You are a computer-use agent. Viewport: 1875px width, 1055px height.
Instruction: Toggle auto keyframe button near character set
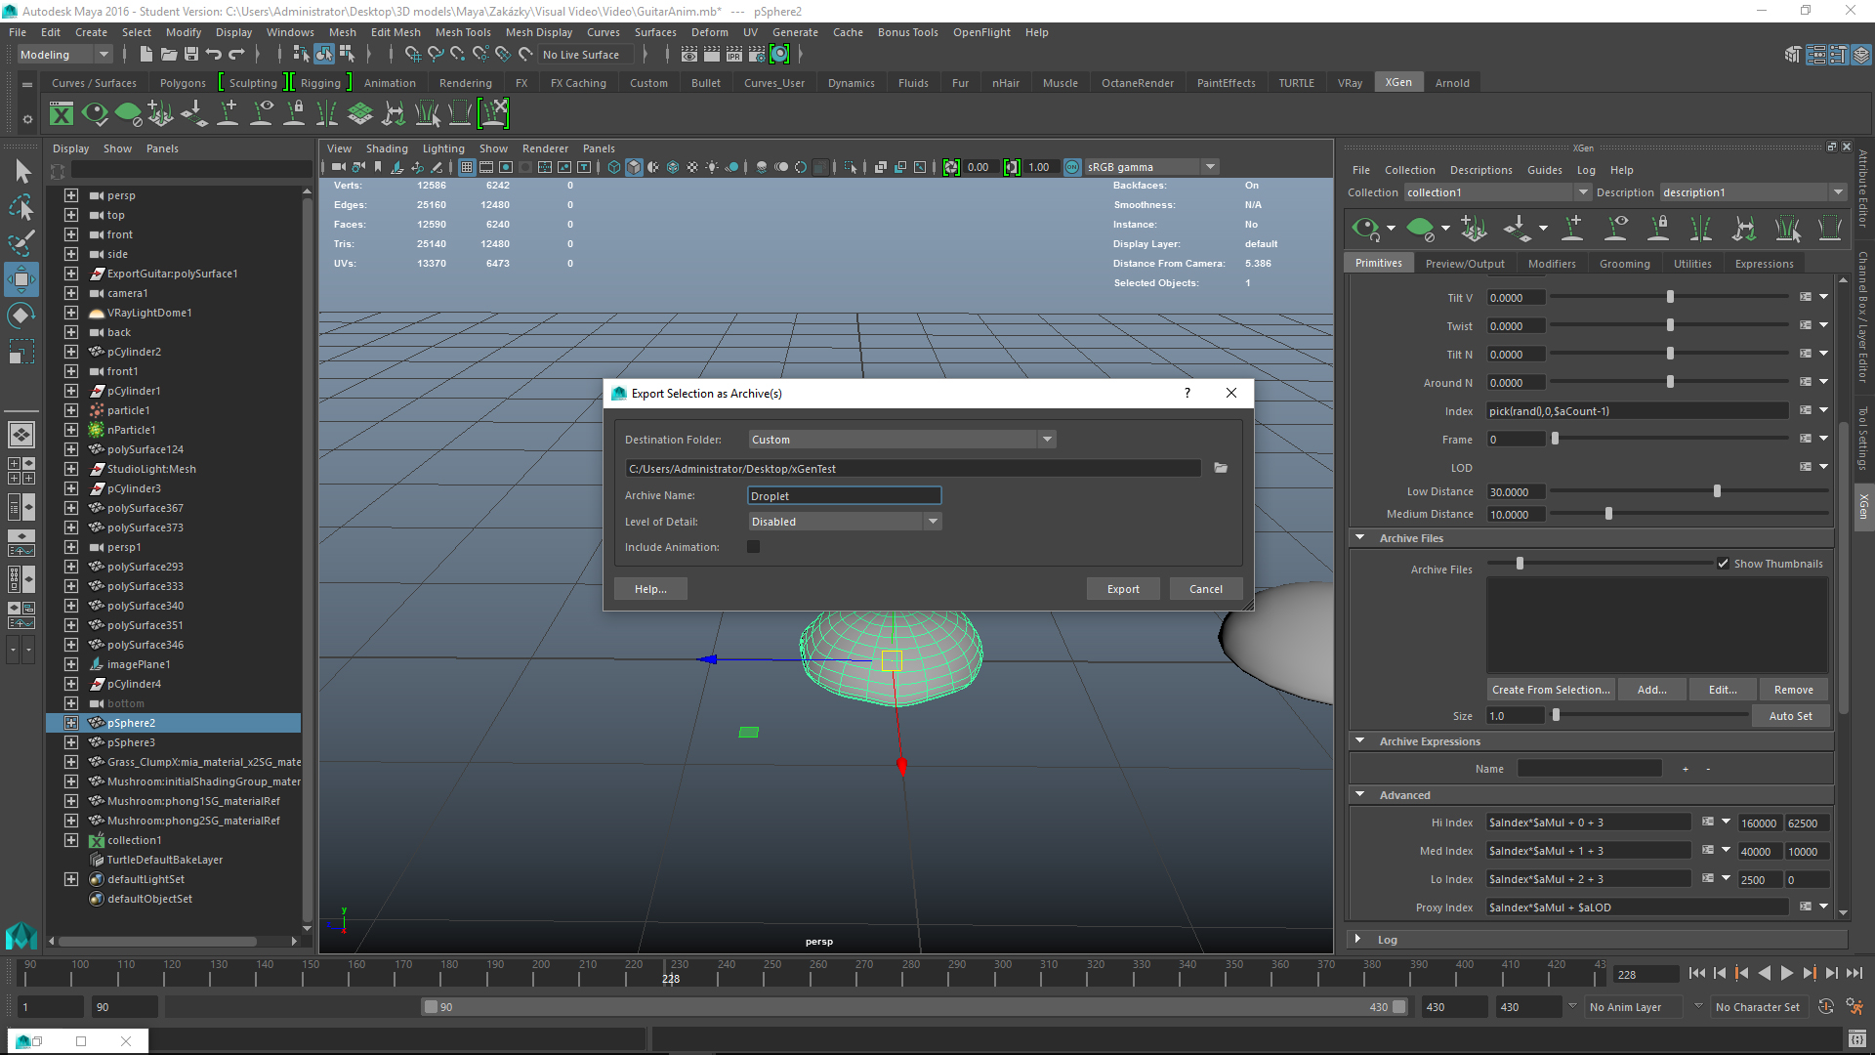click(1826, 1006)
